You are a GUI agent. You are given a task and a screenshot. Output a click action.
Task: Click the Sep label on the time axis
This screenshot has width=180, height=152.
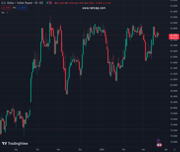pyautogui.click(x=16, y=150)
